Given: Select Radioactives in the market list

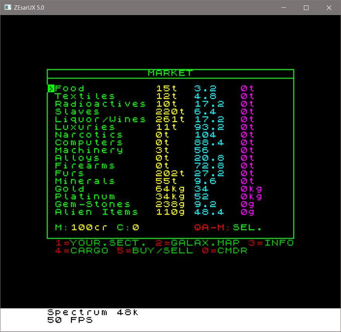Looking at the screenshot, I should pos(154,104).
